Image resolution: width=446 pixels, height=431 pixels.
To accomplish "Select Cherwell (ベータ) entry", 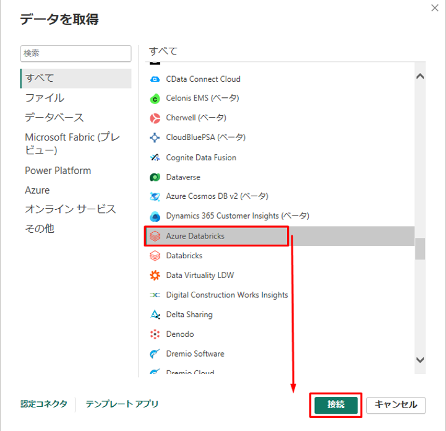I will click(196, 118).
